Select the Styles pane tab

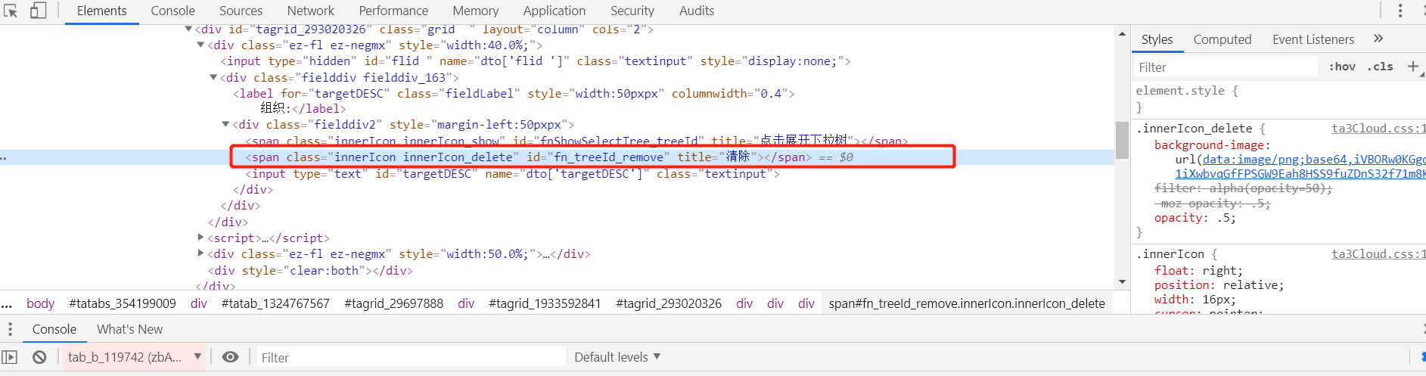coord(1157,39)
